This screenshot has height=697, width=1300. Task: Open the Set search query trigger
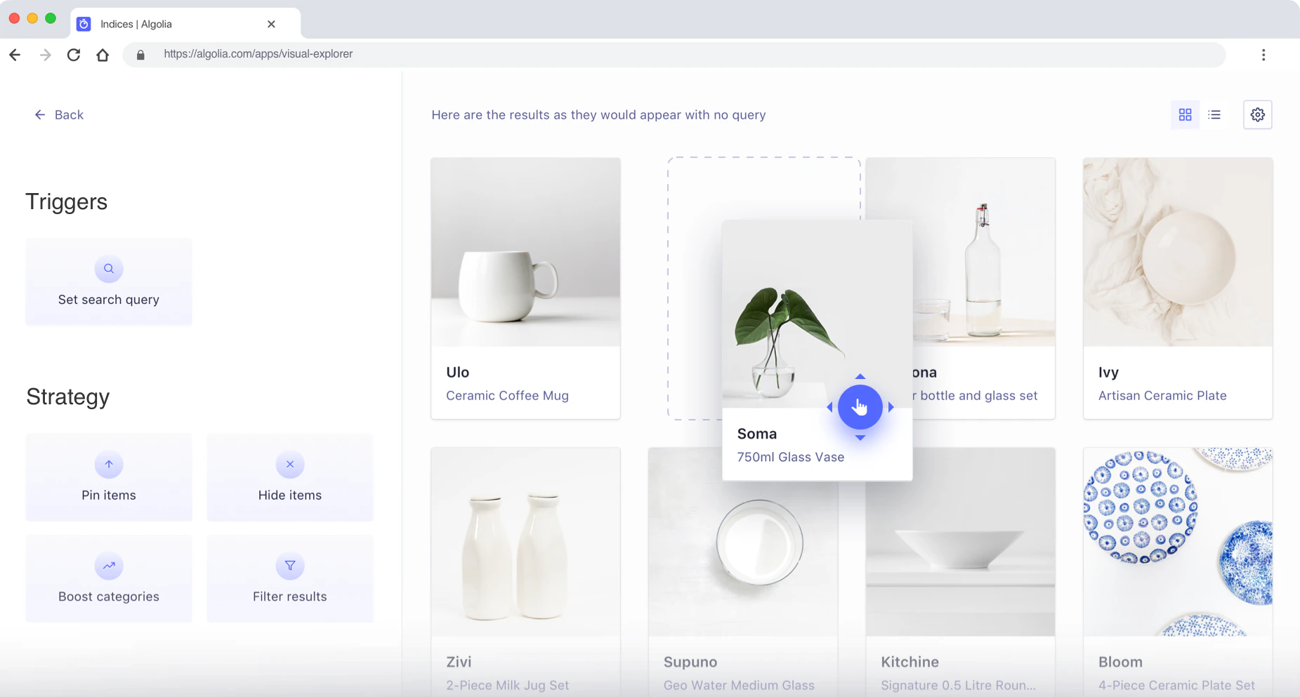click(109, 281)
